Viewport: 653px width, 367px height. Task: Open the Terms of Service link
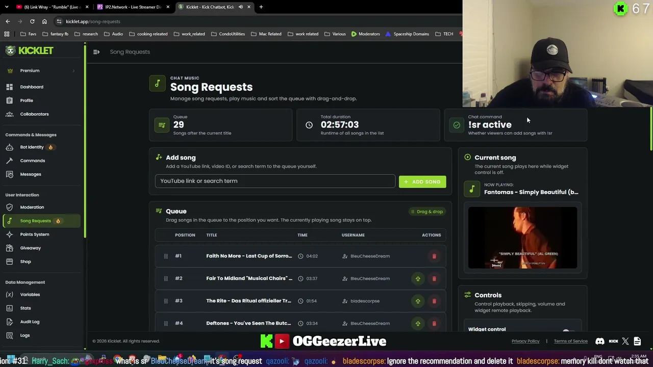571,341
